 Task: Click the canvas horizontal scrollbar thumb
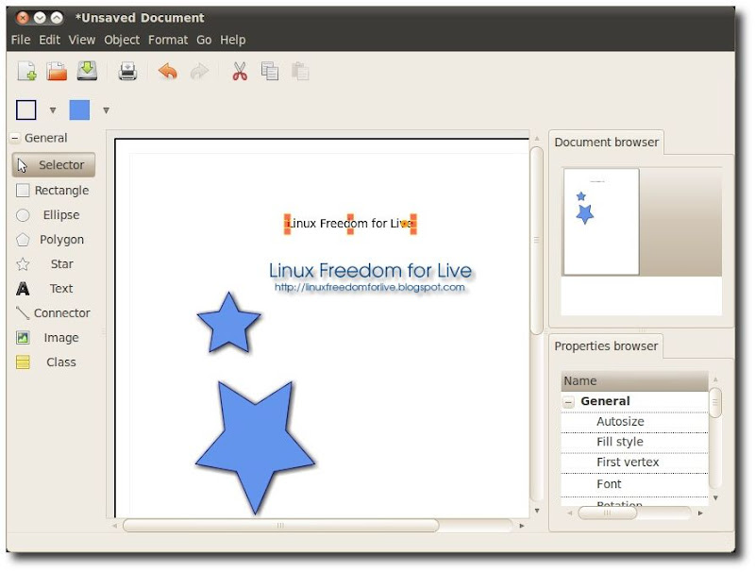pyautogui.click(x=280, y=526)
